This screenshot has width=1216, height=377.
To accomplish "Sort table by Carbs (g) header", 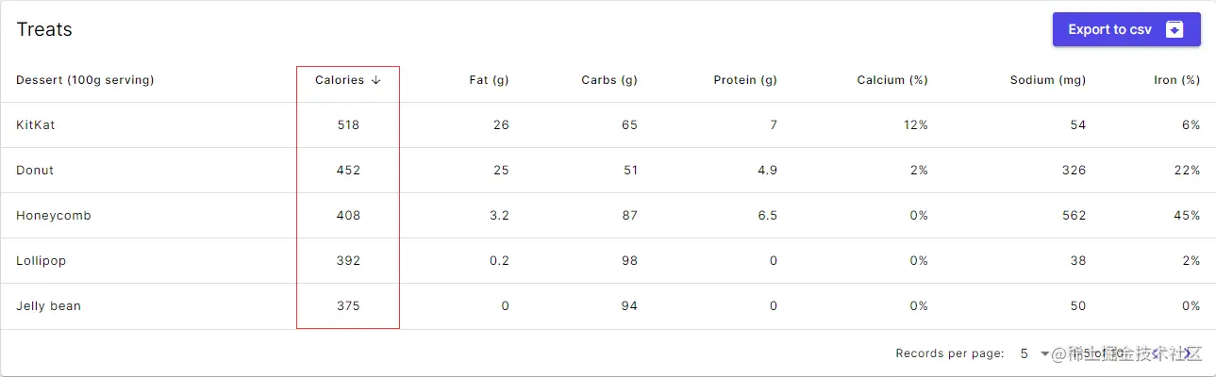I will (608, 80).
